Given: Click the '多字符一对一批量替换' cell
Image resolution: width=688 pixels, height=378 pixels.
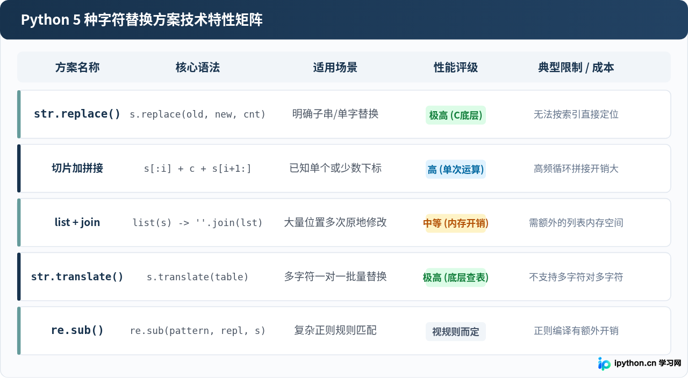Looking at the screenshot, I should click(x=335, y=277).
